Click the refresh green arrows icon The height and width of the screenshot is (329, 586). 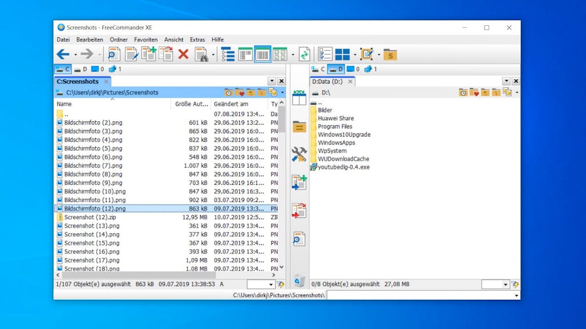[304, 54]
